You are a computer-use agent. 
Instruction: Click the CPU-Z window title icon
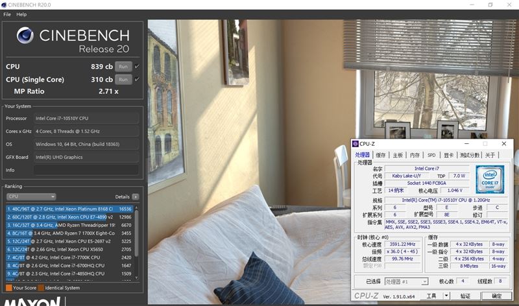[356, 143]
